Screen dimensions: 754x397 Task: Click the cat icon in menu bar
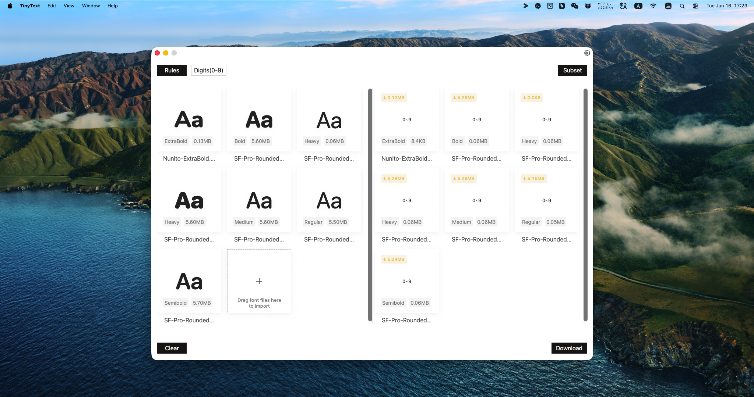(x=588, y=6)
